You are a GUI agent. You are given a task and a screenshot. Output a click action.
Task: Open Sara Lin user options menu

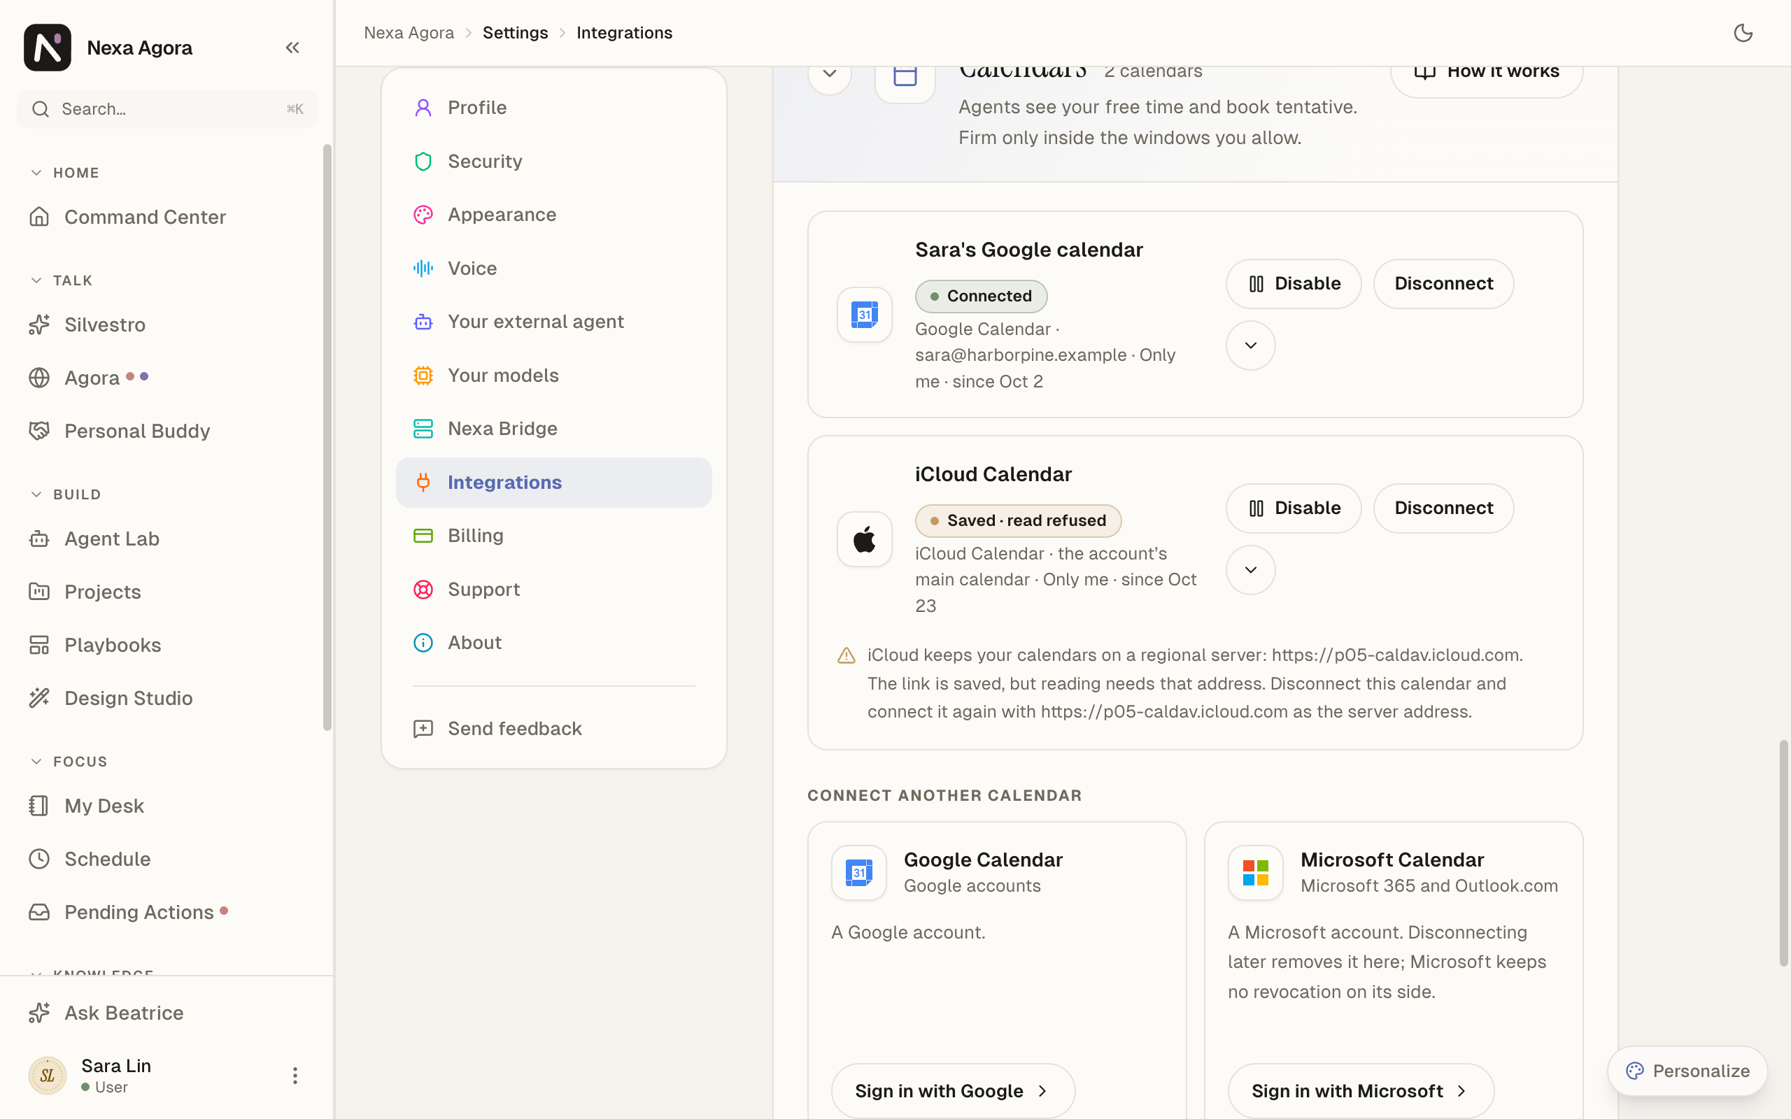tap(295, 1076)
